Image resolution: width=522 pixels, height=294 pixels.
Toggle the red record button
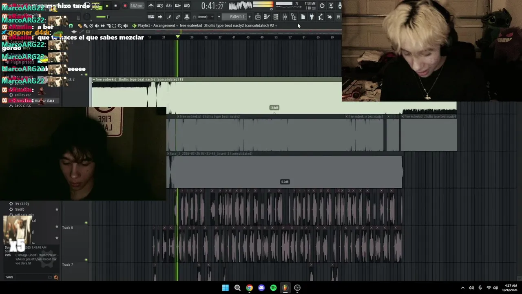125,6
